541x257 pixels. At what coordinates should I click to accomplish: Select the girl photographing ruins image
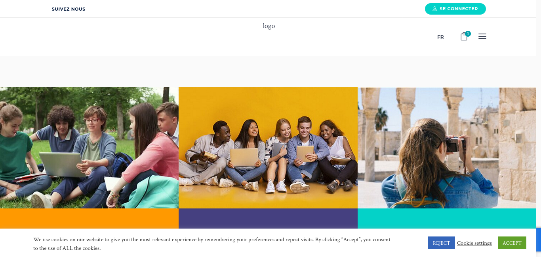pyautogui.click(x=447, y=148)
